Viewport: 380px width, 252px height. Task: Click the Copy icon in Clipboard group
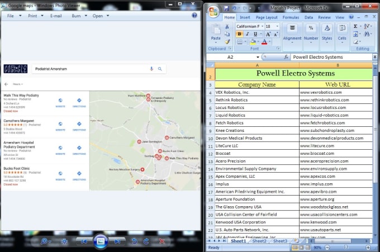(227, 34)
